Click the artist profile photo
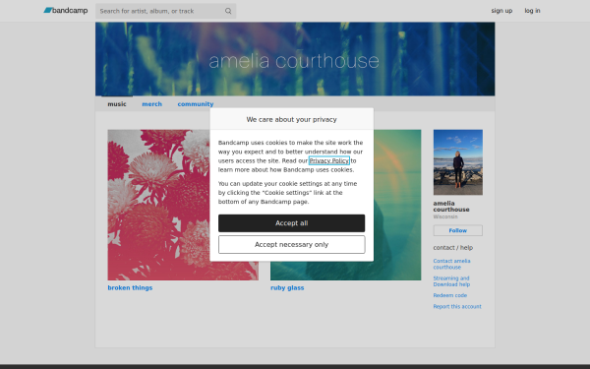This screenshot has width=590, height=369. click(x=458, y=162)
